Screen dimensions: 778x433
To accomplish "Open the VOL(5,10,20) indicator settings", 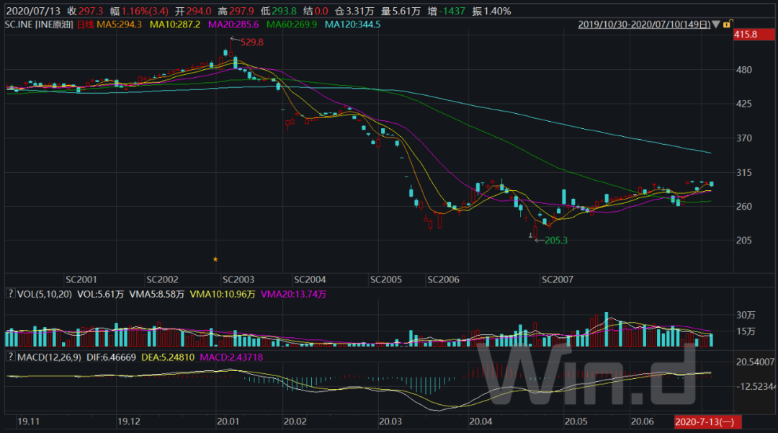I will [x=45, y=294].
